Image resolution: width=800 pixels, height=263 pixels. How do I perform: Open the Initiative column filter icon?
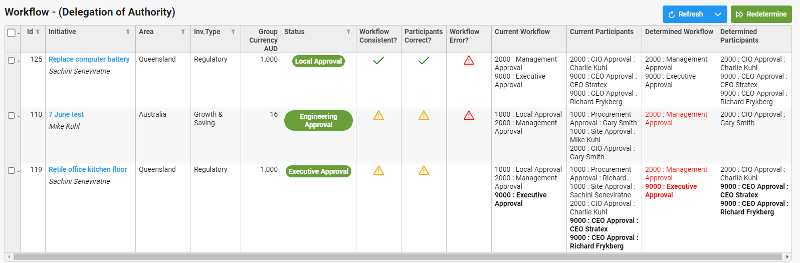(128, 32)
